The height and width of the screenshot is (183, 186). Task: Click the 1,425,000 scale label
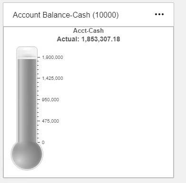coord(52,78)
